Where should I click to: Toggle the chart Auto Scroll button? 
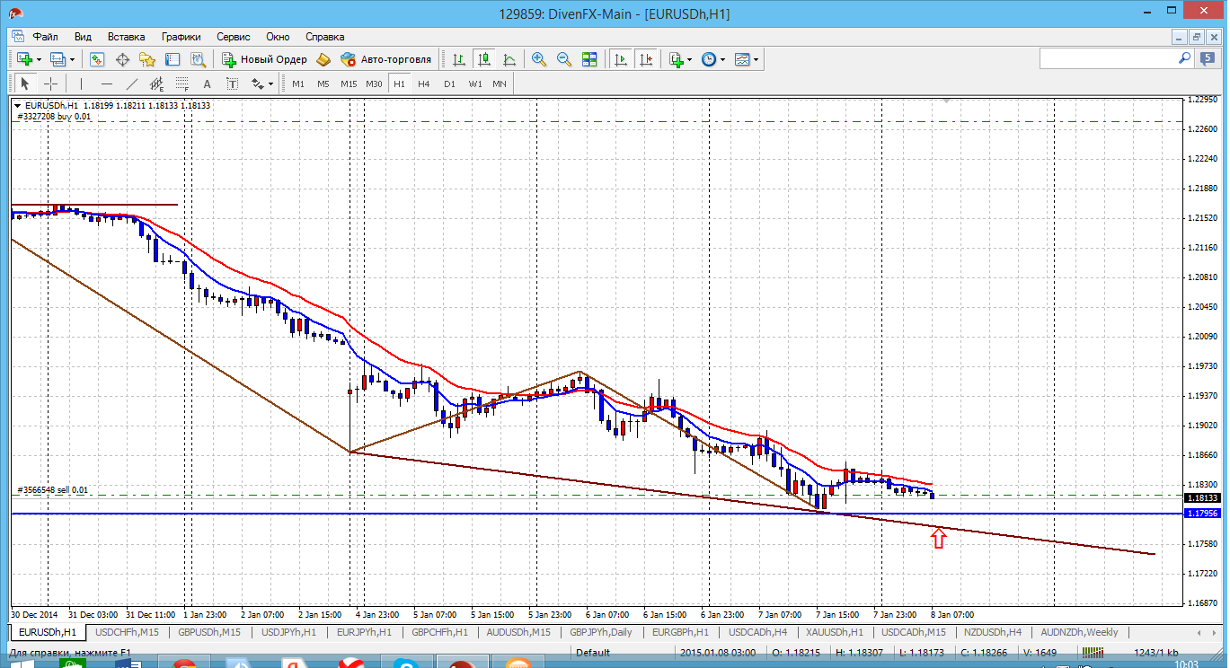click(x=621, y=59)
